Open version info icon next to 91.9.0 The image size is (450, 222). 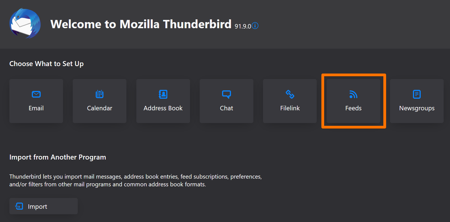pos(255,26)
